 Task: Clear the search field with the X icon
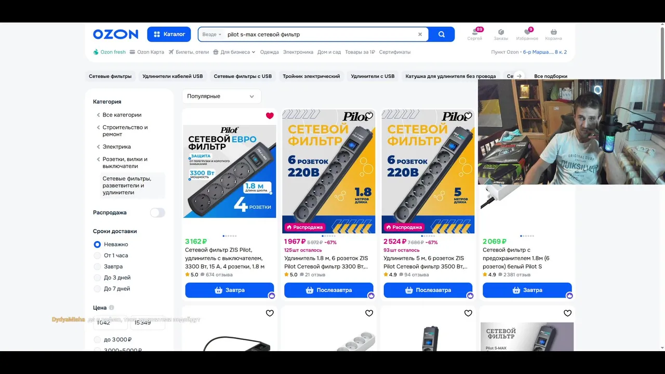[x=420, y=34]
